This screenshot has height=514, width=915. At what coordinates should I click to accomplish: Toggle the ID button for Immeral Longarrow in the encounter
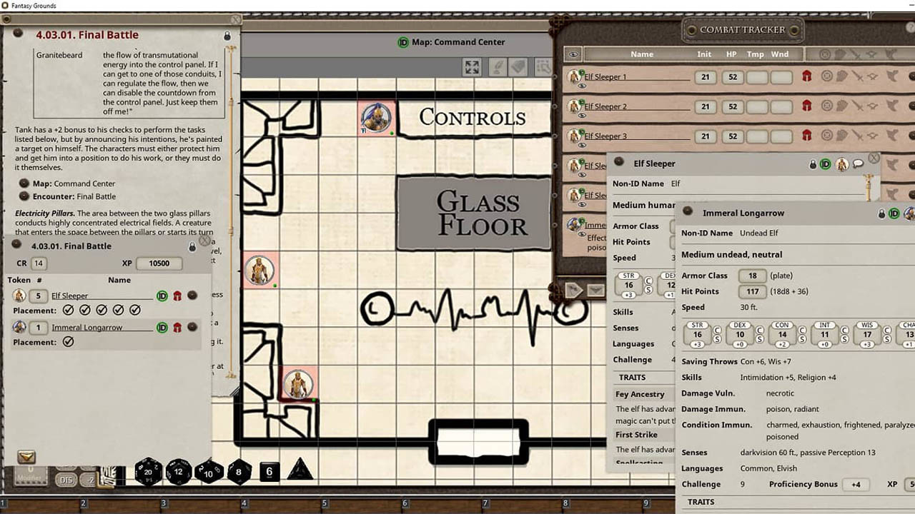(x=162, y=328)
